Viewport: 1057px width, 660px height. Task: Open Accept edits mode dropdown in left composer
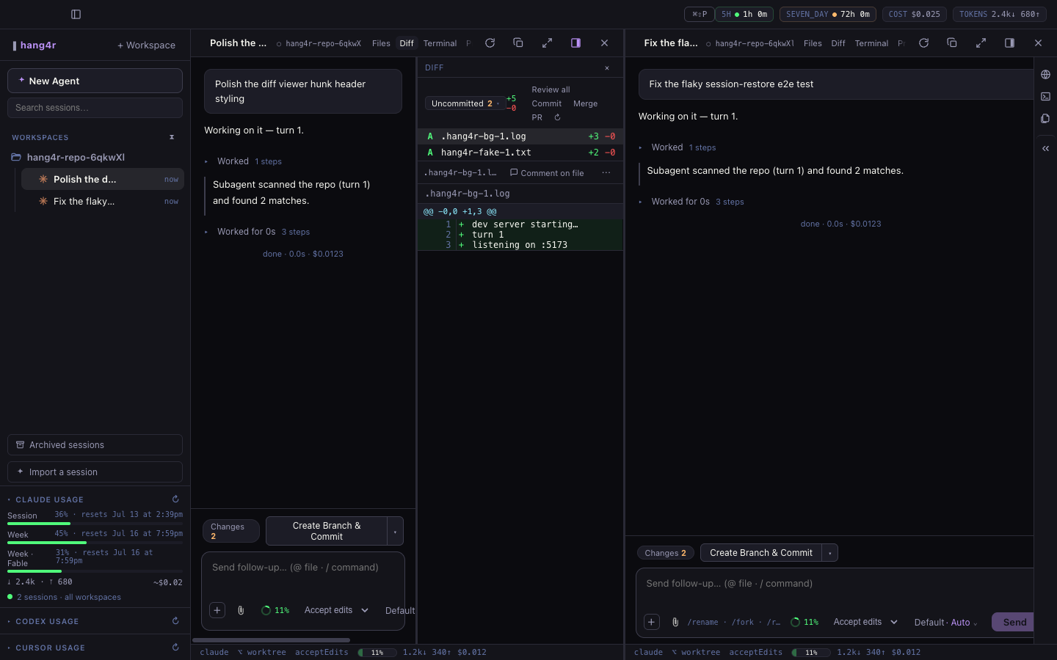tap(336, 610)
